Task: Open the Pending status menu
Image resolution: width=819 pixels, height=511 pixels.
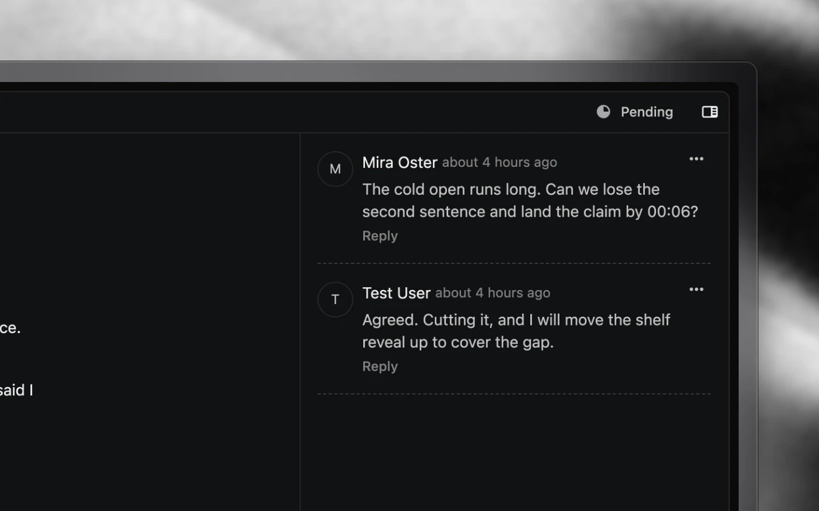Action: pos(635,112)
